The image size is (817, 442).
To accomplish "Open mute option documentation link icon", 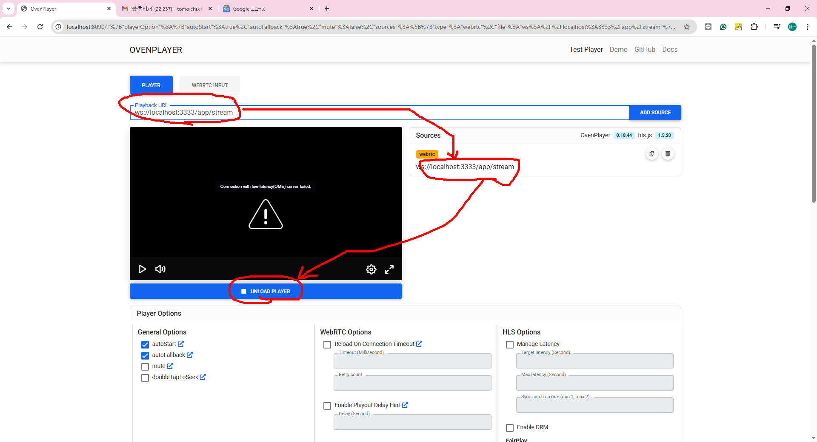I will click(x=170, y=366).
